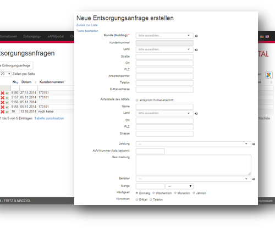Viewport: 275px width, 228px height.
Task: Focus the E-Mail-Adresse input field
Action: coord(164,90)
